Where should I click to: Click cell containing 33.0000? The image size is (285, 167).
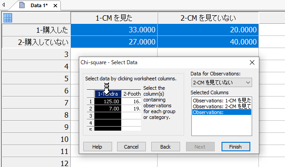click(x=114, y=30)
